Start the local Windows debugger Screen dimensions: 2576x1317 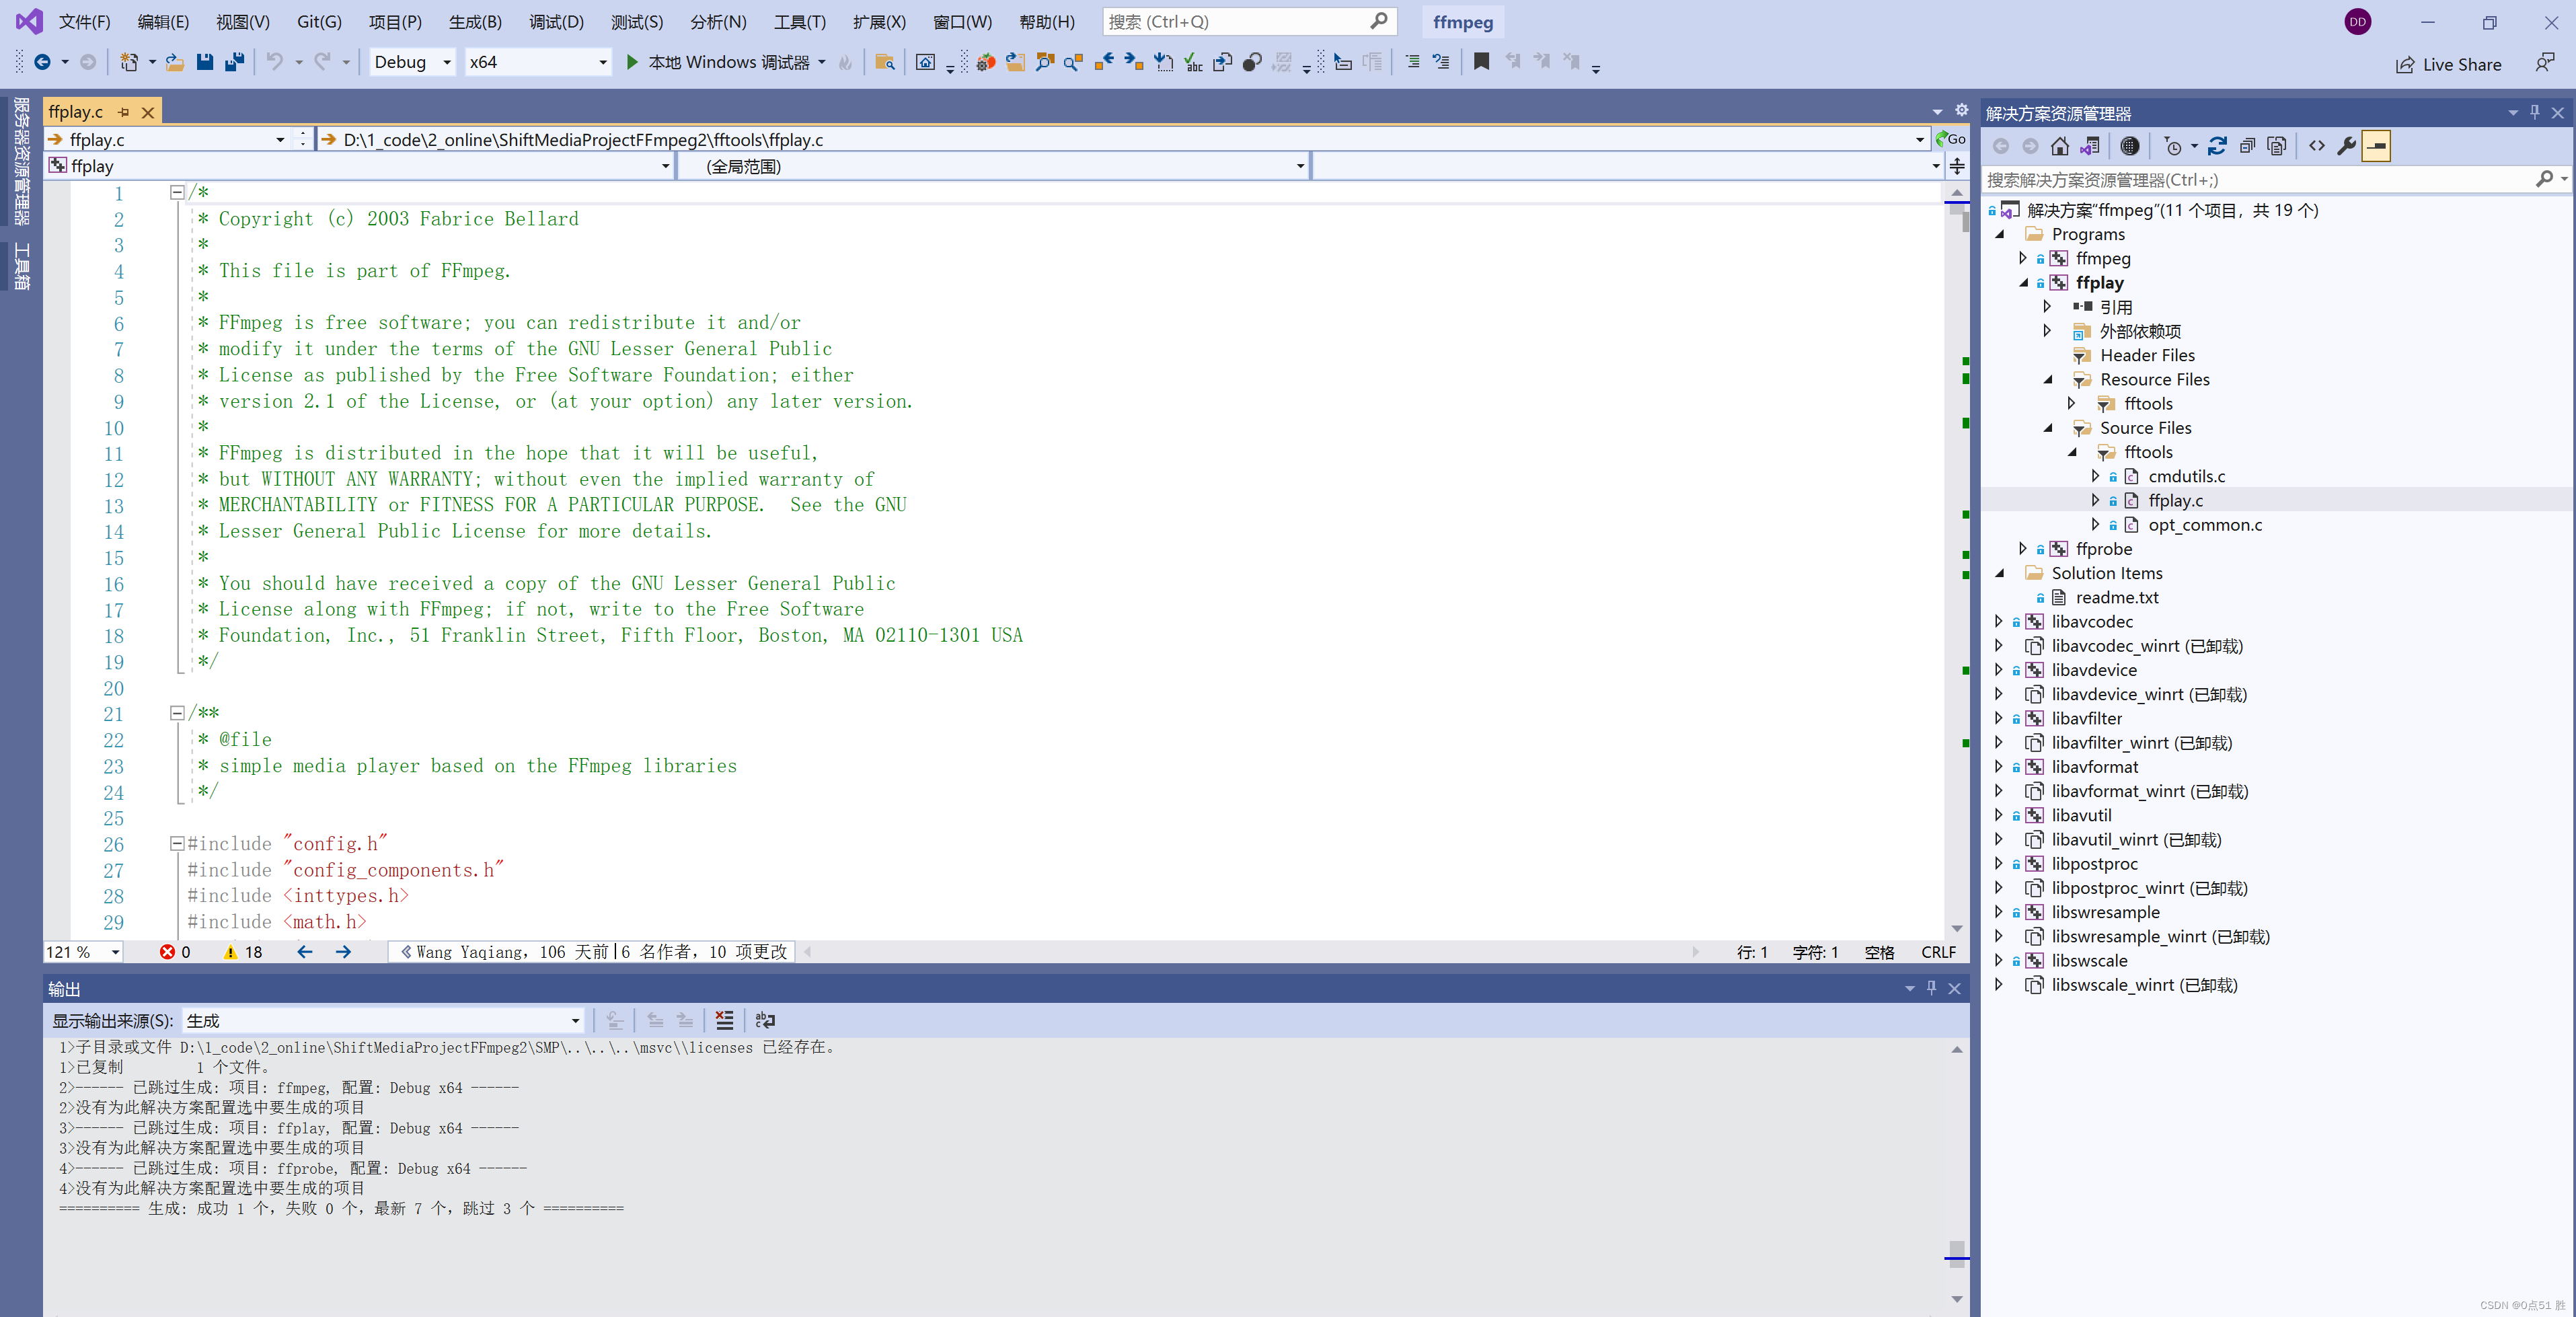point(719,62)
